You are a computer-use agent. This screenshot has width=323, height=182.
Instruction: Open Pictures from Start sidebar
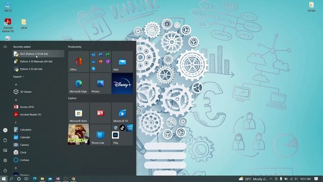pos(5,151)
